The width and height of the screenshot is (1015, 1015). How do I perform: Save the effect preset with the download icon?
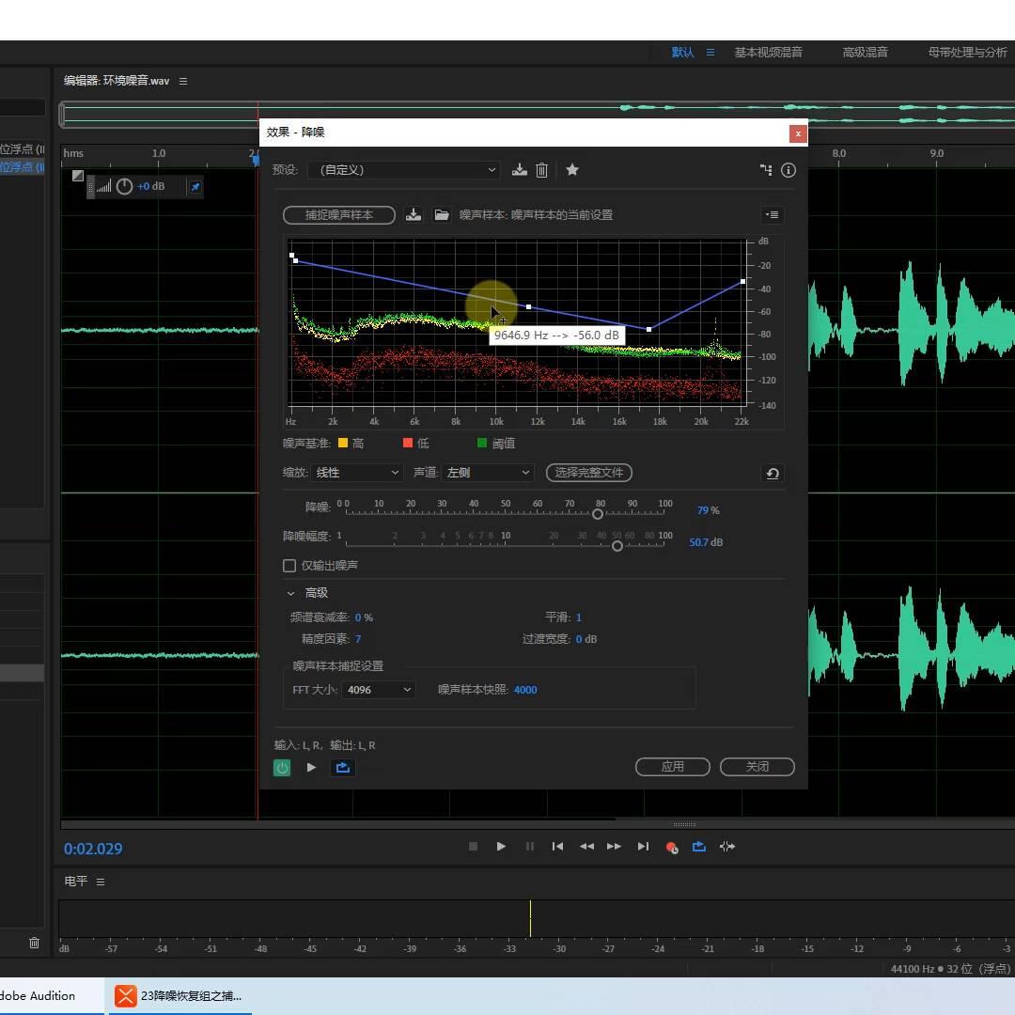tap(519, 169)
